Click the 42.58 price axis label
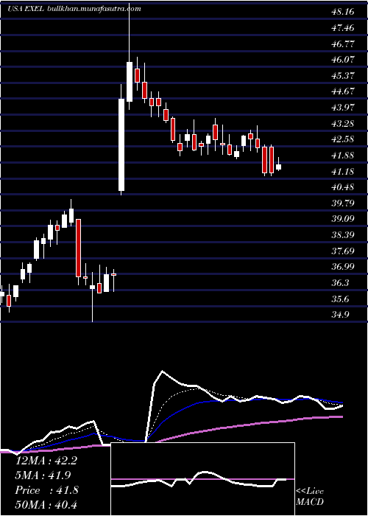368x516 pixels. tap(343, 139)
